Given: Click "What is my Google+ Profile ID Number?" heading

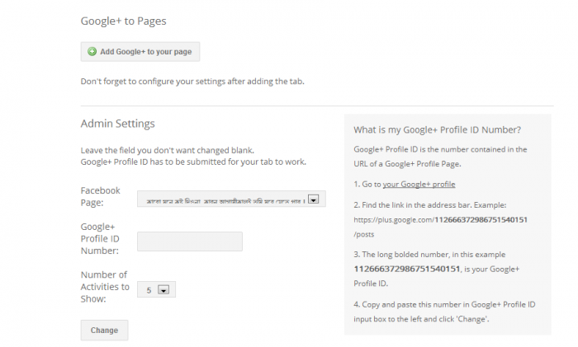Looking at the screenshot, I should pyautogui.click(x=437, y=129).
